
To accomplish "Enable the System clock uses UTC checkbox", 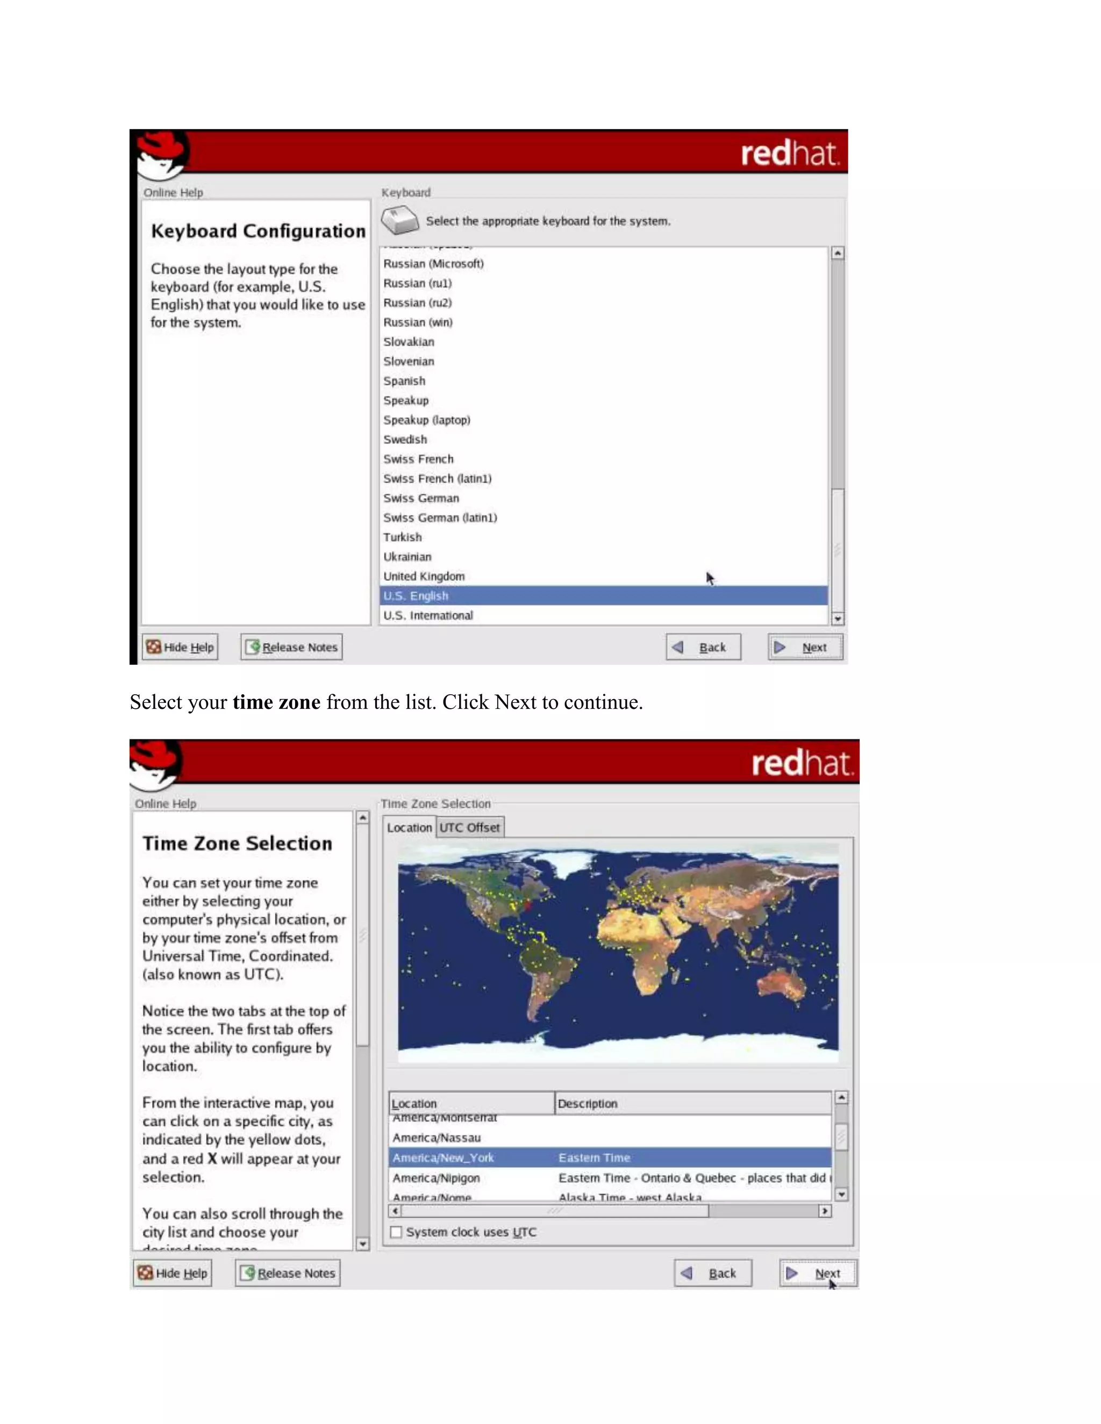I will click(396, 1232).
